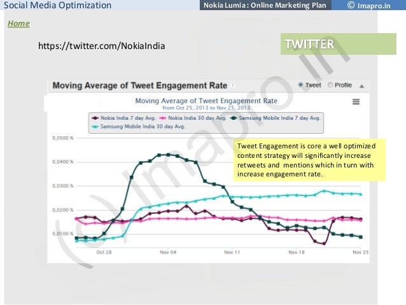Click the '0,0300 %' y-axis label
This screenshot has height=305, width=406.
[63, 186]
